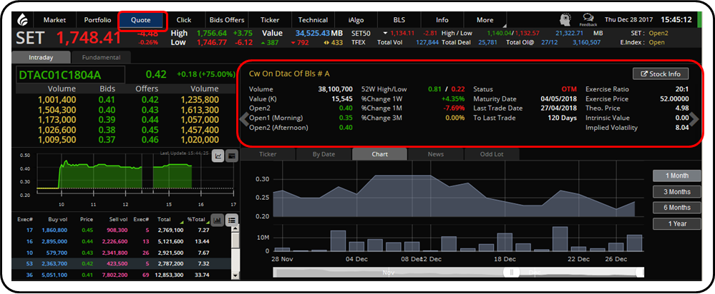715x294 pixels.
Task: Click the Maturity Date value 04/05/2018
Action: (x=558, y=98)
